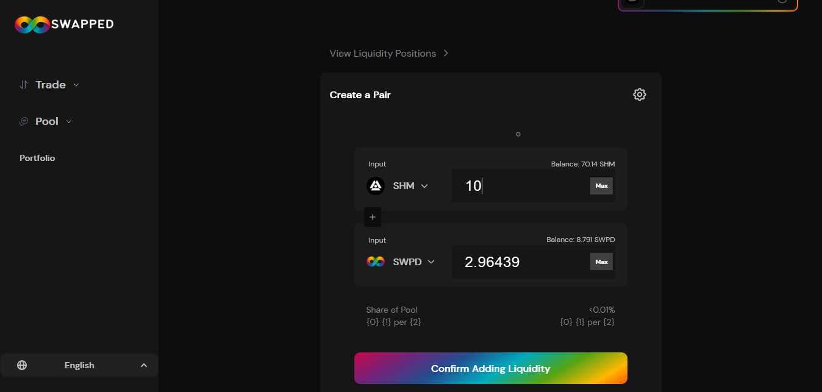The height and width of the screenshot is (392, 822).
Task: Open transaction settings gear
Action: pyautogui.click(x=639, y=94)
